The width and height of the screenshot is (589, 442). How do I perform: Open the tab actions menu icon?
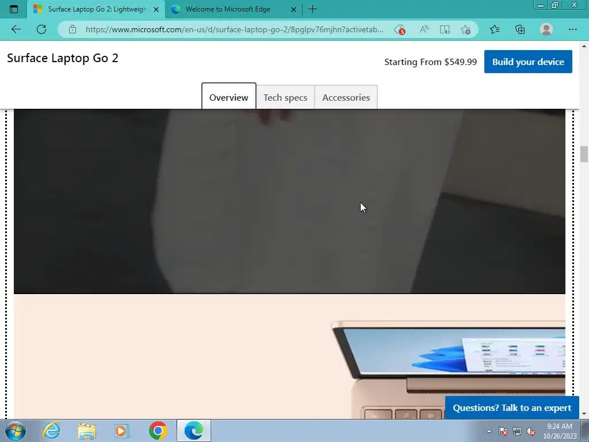coord(14,9)
